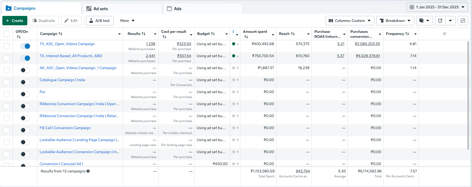472x187 pixels.
Task: Open the reports icon dropdown
Action: point(424,21)
